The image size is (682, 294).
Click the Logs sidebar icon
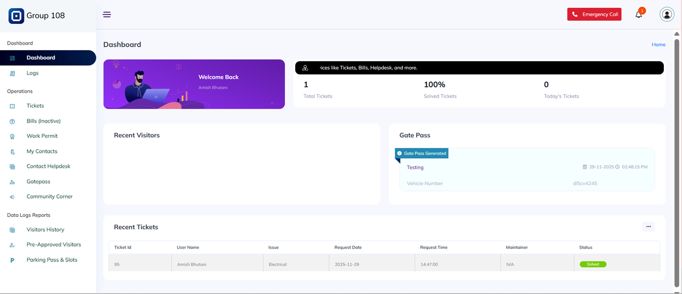pos(12,73)
